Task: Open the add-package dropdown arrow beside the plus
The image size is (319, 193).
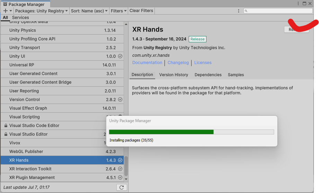Action: coord(11,11)
